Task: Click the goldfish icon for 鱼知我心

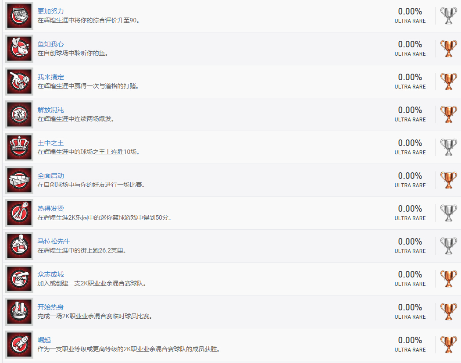Action: pos(19,49)
